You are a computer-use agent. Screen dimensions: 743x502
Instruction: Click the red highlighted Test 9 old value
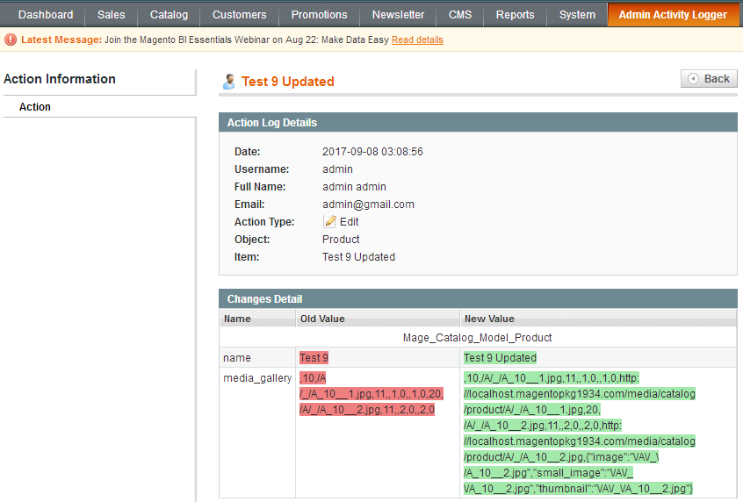(314, 358)
